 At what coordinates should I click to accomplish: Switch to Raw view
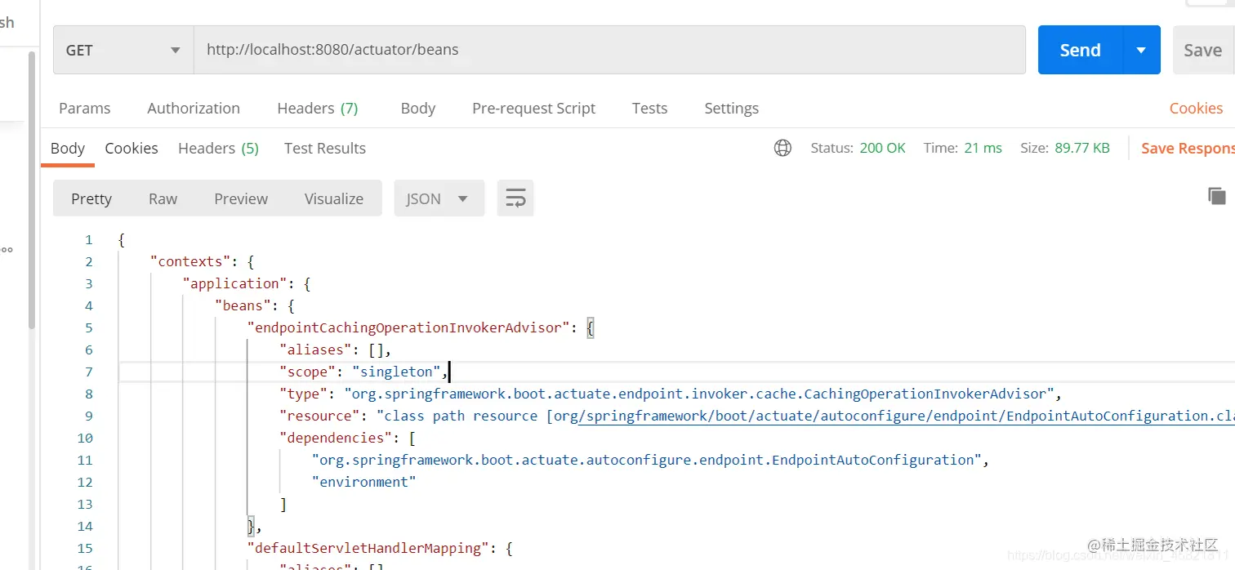point(163,198)
